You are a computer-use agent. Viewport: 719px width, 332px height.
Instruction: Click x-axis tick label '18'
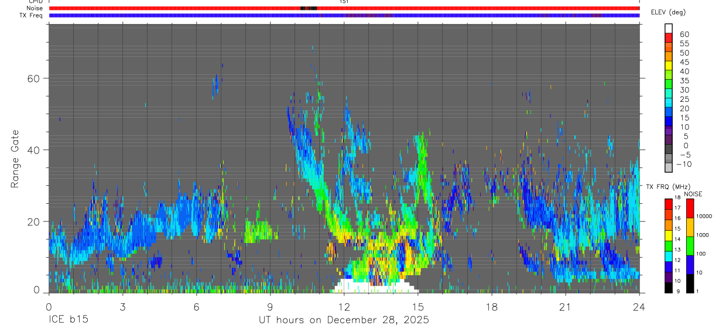(x=492, y=307)
